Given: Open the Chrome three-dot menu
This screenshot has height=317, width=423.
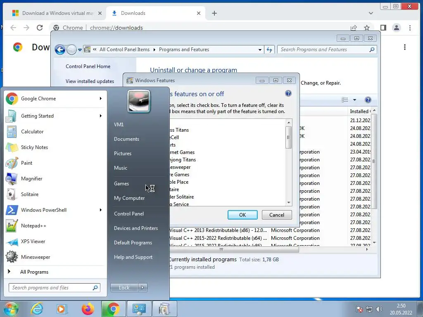Looking at the screenshot, I should [x=410, y=28].
